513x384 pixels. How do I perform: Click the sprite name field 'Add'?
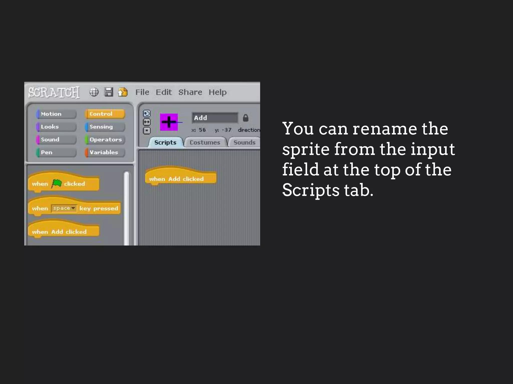(x=215, y=118)
